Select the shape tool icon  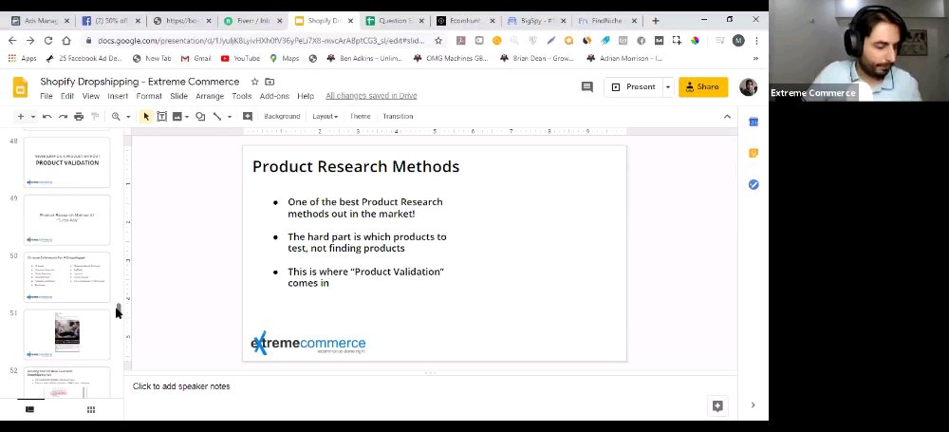(200, 117)
